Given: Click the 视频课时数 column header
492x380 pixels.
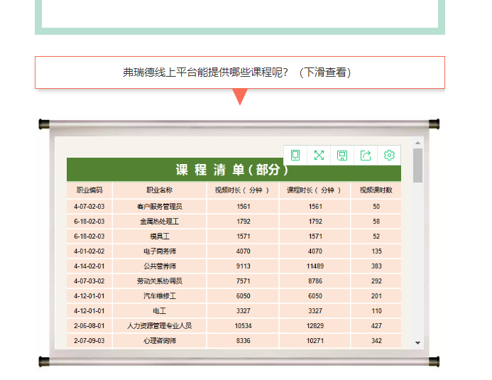Looking at the screenshot, I should click(x=376, y=190).
